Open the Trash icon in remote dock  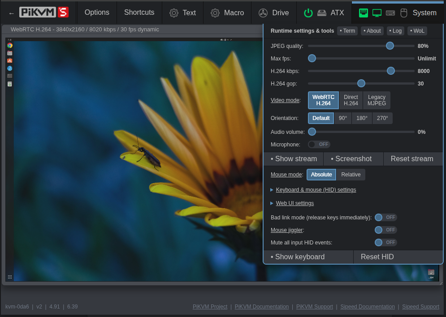[x=10, y=84]
